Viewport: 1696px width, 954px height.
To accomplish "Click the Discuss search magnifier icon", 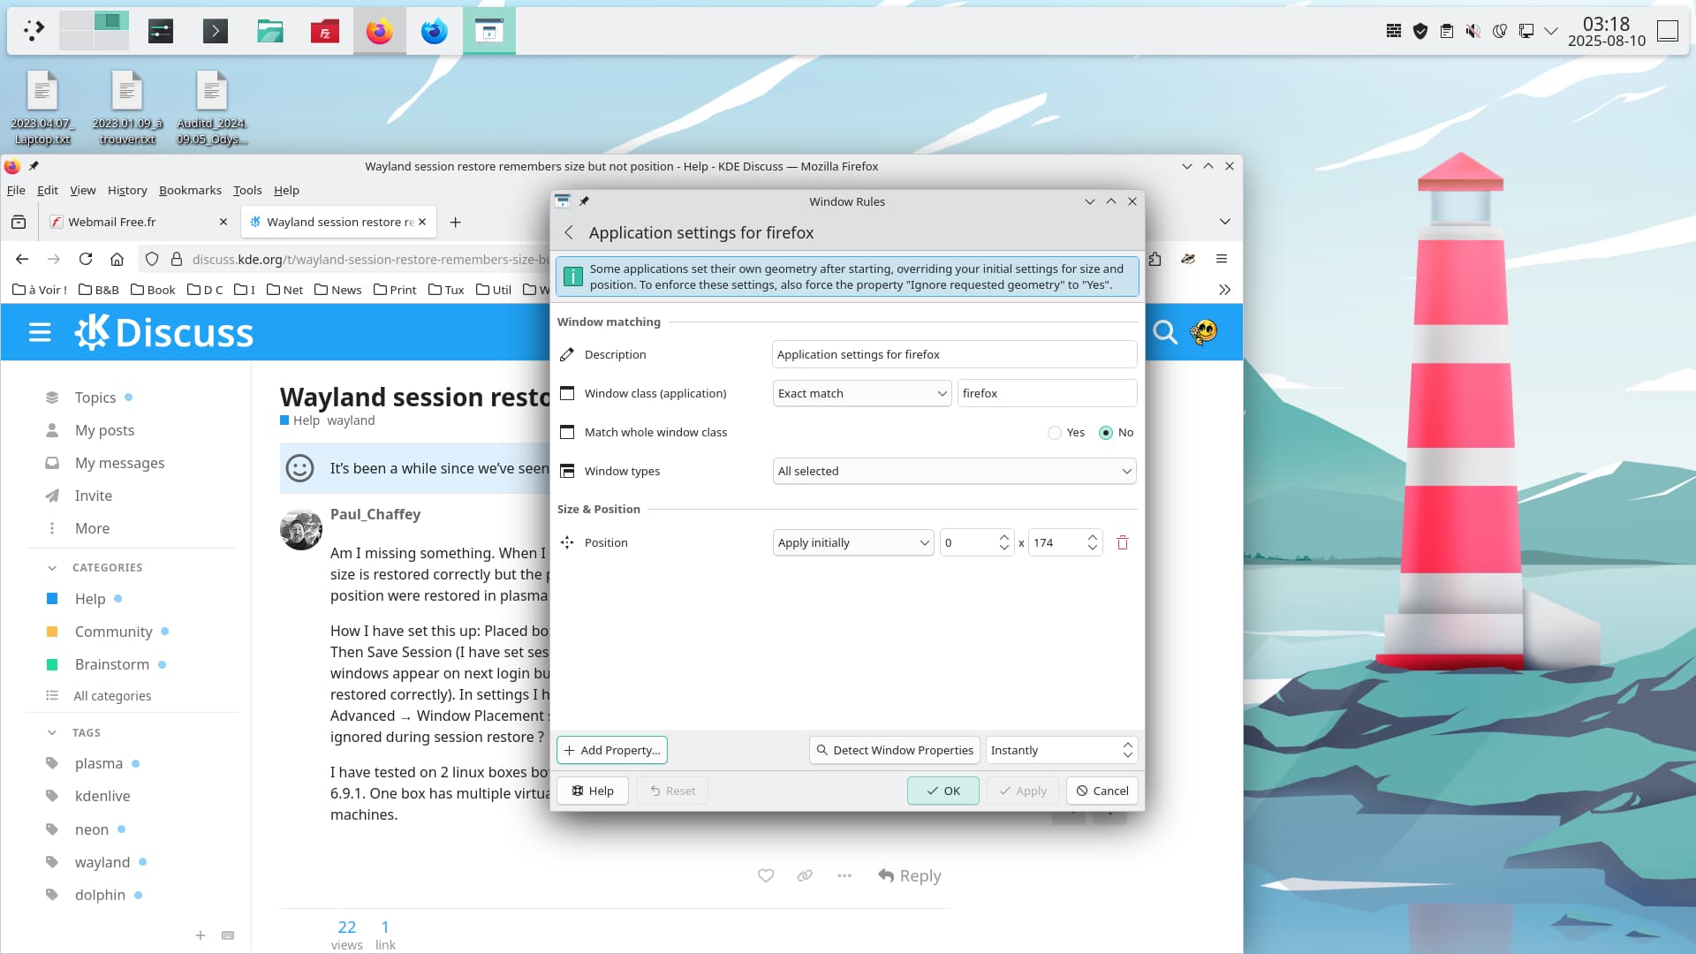I will point(1165,332).
